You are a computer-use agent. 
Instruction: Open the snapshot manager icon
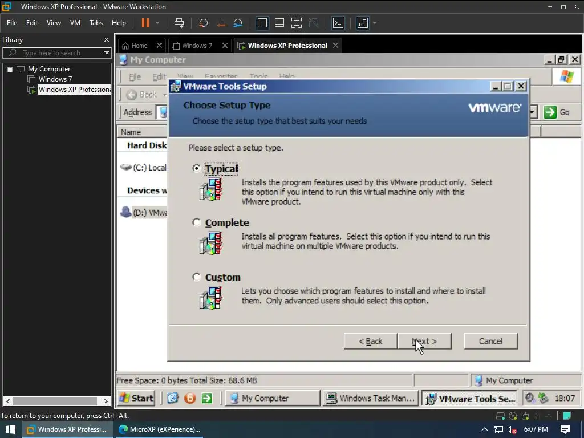click(238, 23)
